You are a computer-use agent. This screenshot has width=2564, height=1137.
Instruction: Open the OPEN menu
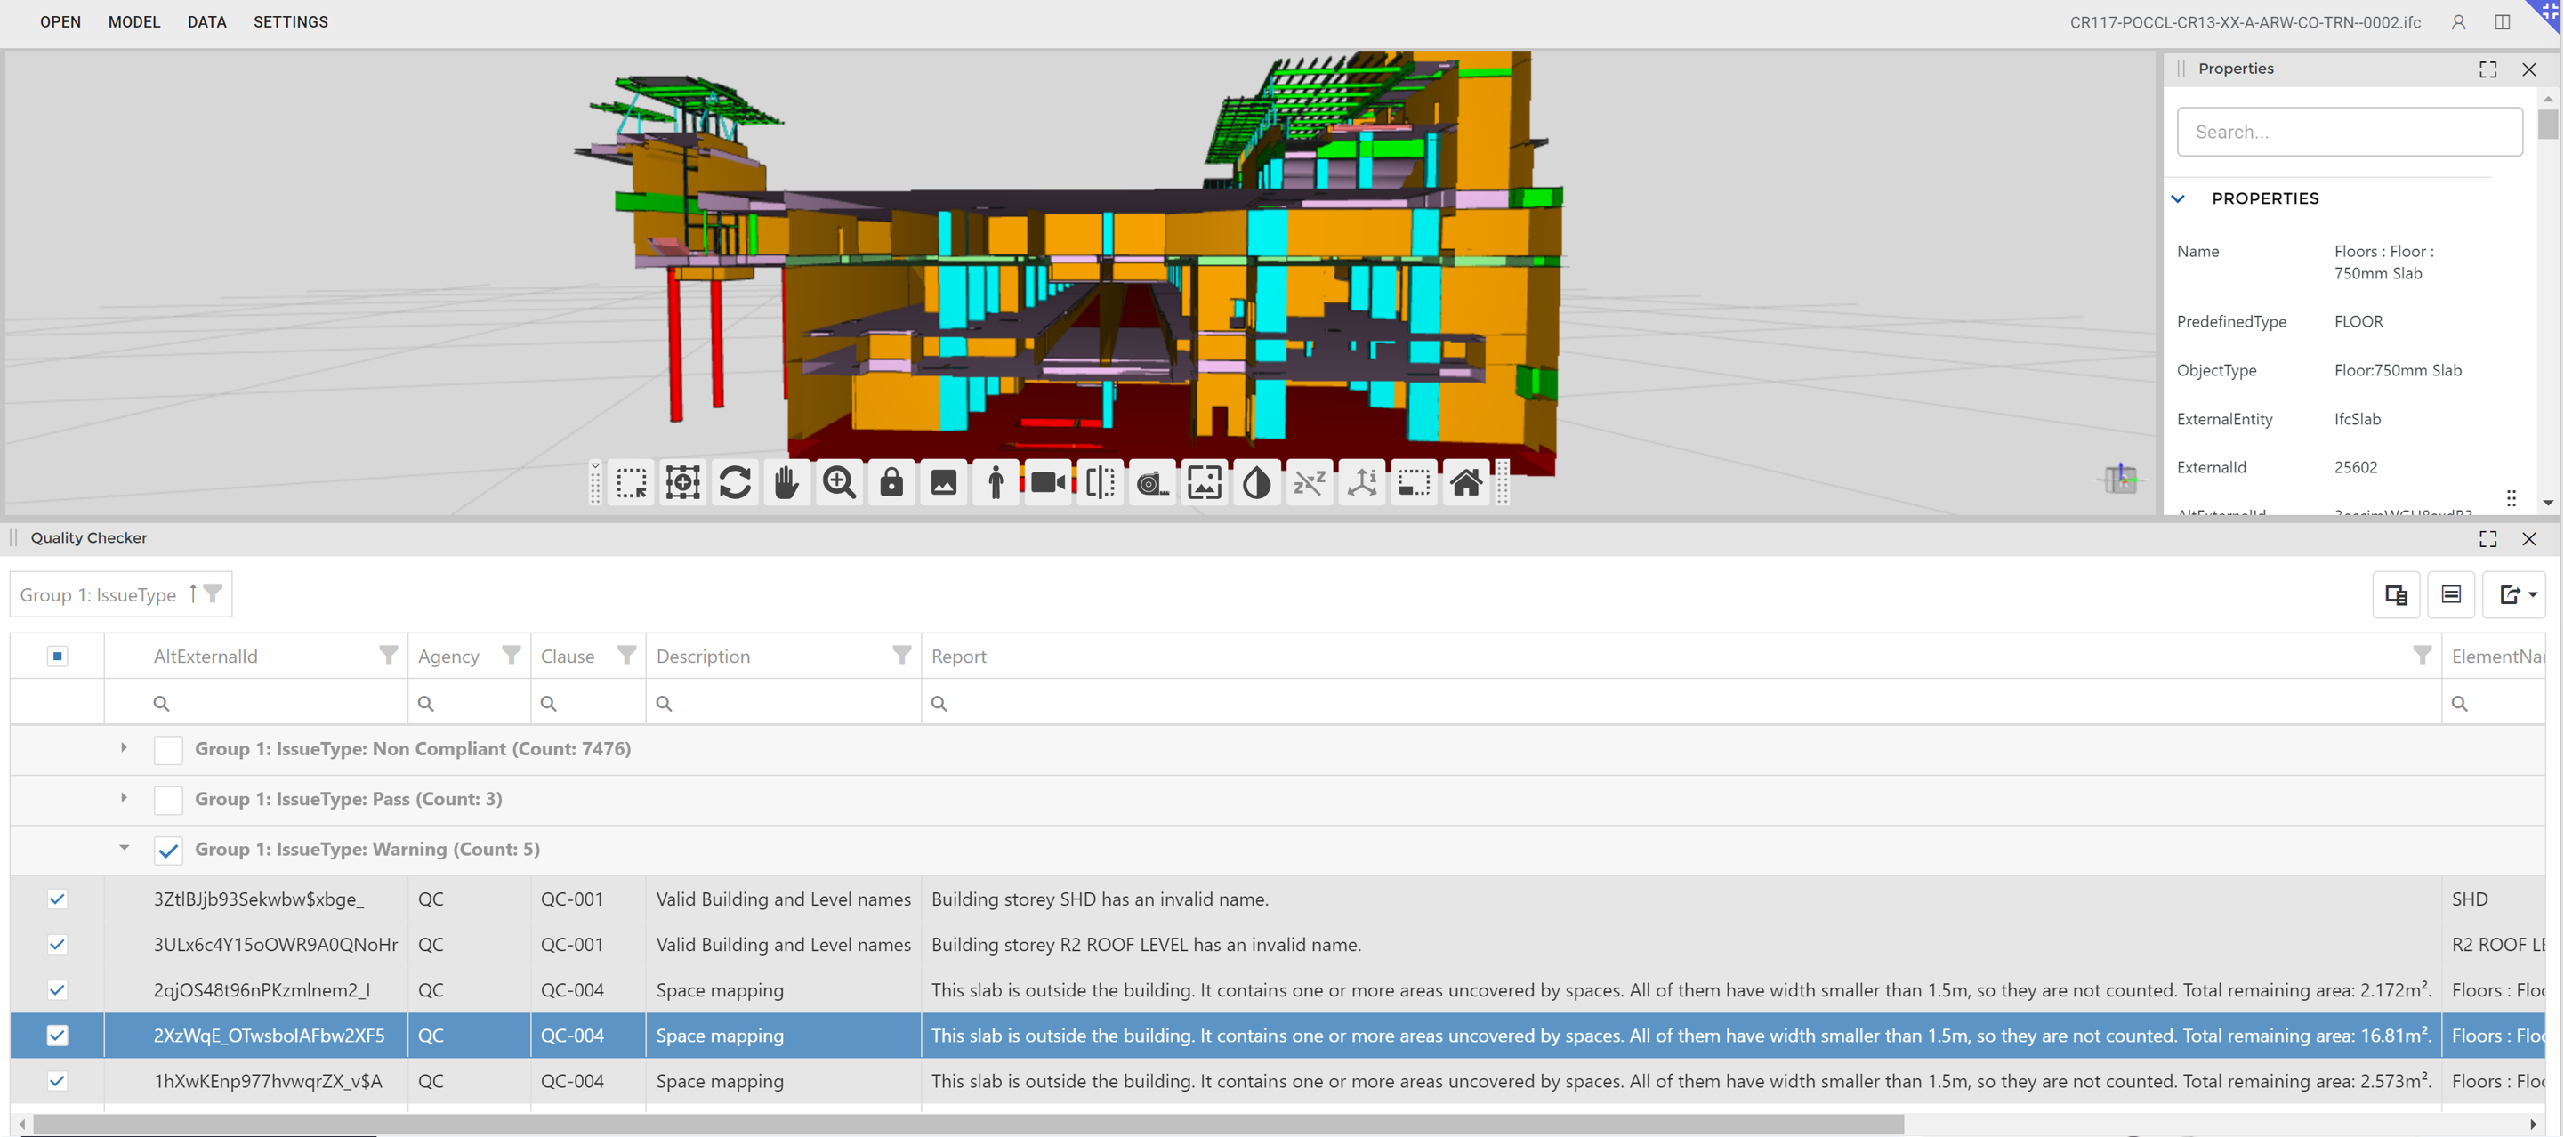(x=60, y=22)
